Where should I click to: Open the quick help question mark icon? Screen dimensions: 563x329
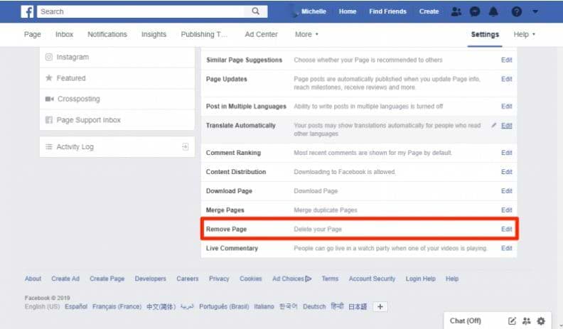(516, 11)
